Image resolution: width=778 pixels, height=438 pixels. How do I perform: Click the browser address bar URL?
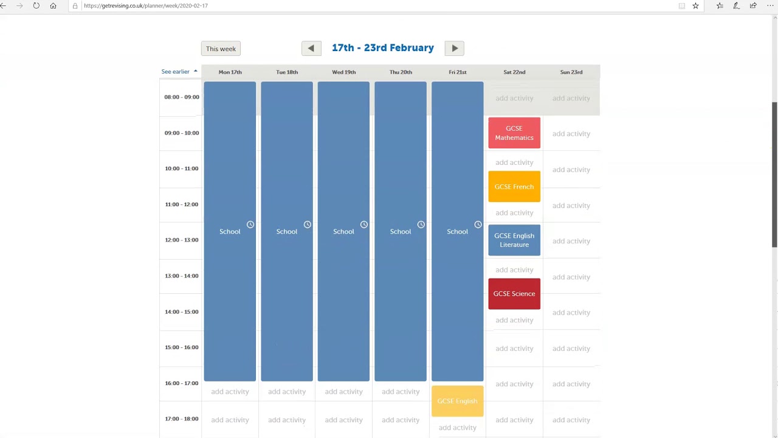(146, 5)
